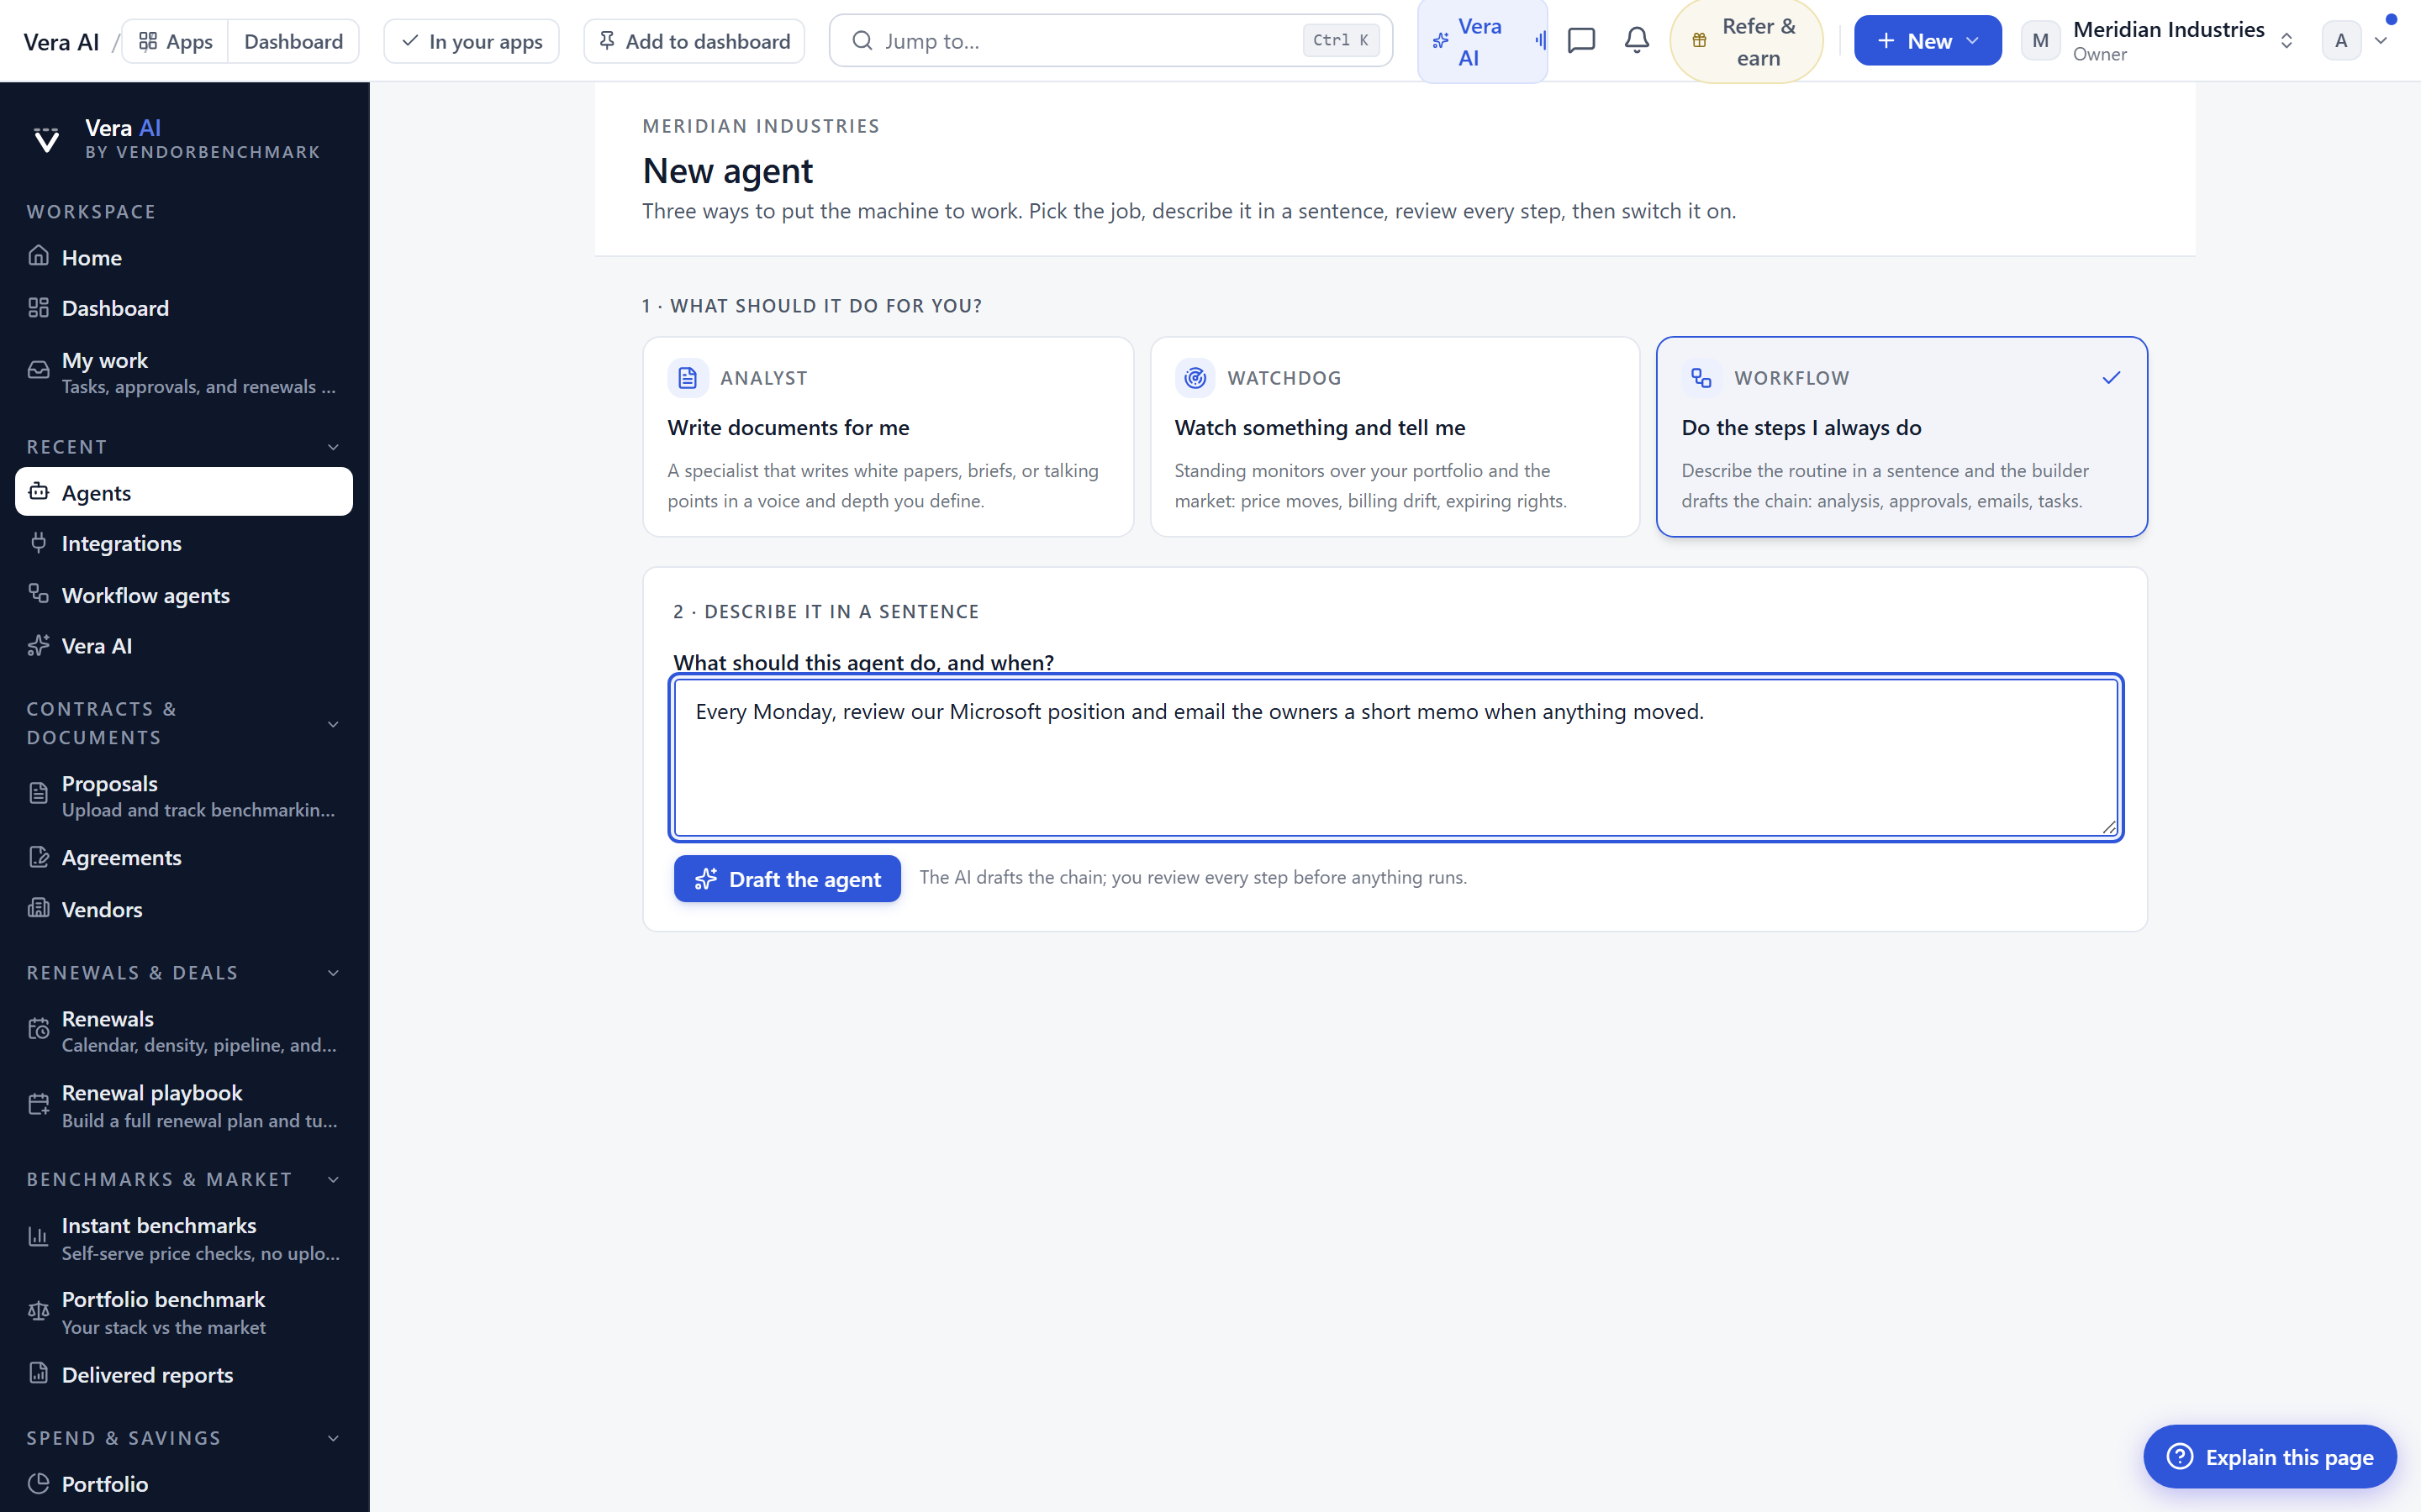
Task: Click Explain this page button
Action: (x=2270, y=1456)
